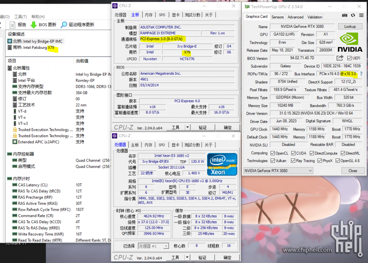Viewport: 368px width, 263px height.
Task: Switch to the Sensors tab in GPU-Z
Action: pos(277,17)
